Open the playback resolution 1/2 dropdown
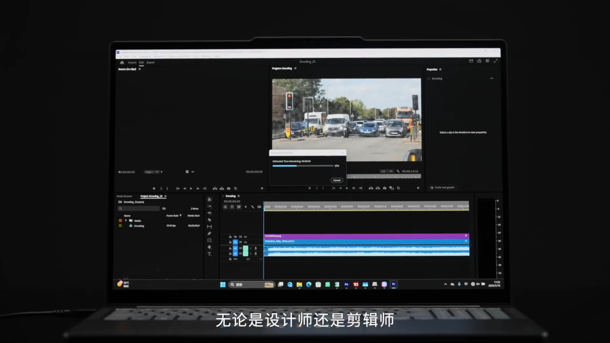 tap(386, 171)
